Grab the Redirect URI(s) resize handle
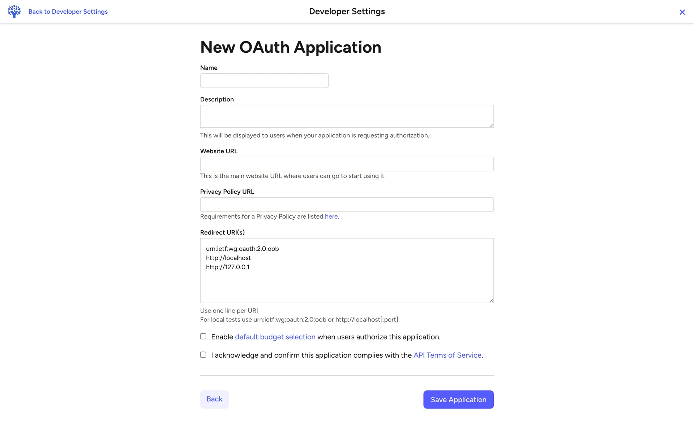This screenshot has width=694, height=433. coord(491,301)
